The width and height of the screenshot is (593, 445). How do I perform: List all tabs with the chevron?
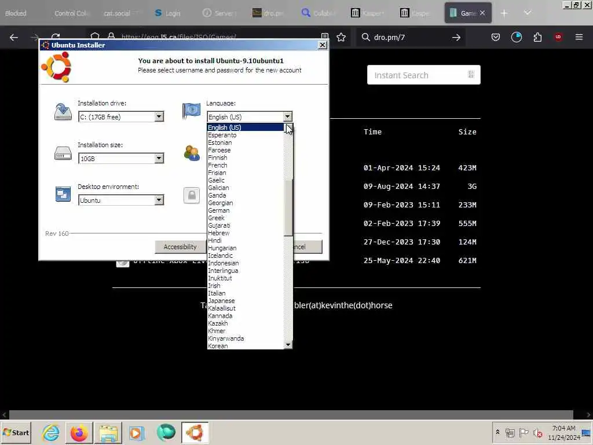pos(528,13)
